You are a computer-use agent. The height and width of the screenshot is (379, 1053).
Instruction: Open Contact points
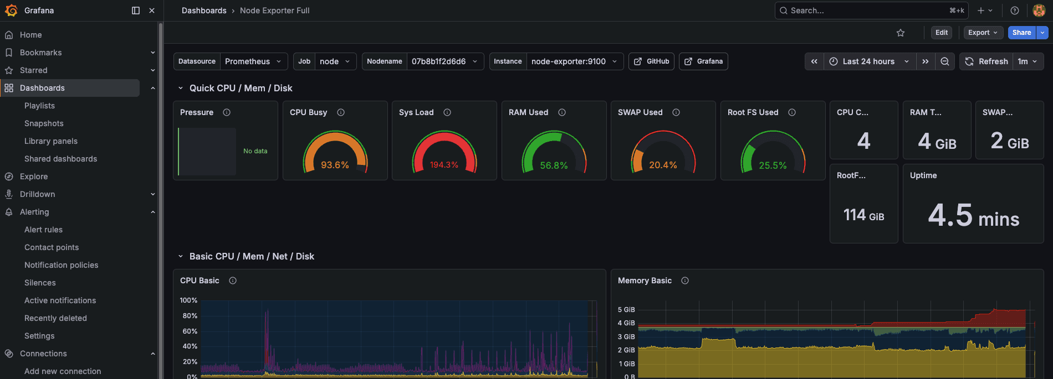pos(52,247)
